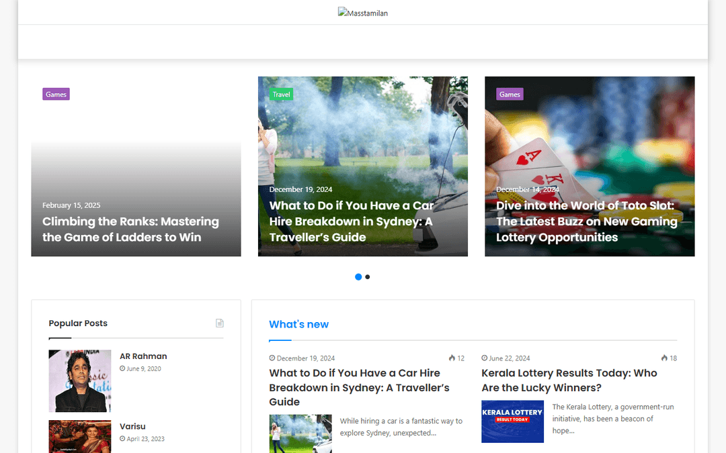
Task: Open the slider title 'What to Do if You Have a Car Hire Breakdown'
Action: click(x=352, y=221)
